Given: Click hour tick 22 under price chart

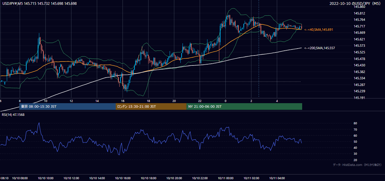Looking at the screenshot, I should [200, 101].
